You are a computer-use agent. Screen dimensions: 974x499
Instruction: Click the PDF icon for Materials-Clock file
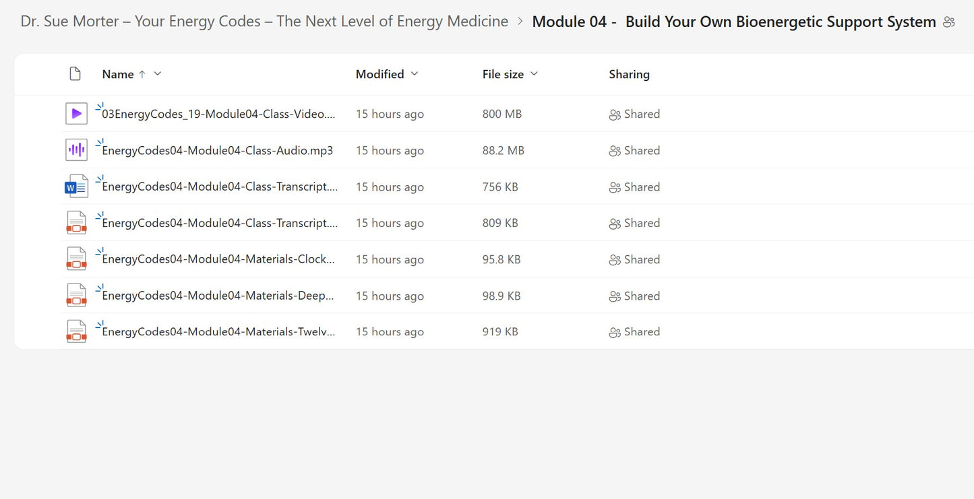[76, 259]
